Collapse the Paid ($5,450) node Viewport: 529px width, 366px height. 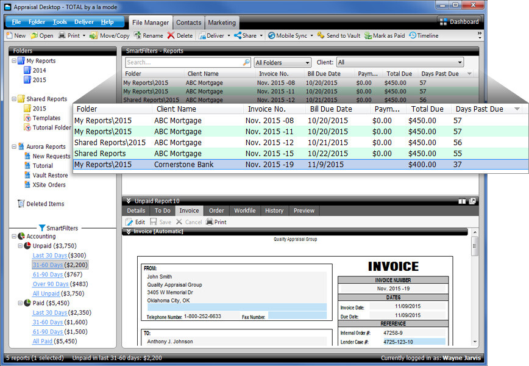[x=20, y=303]
